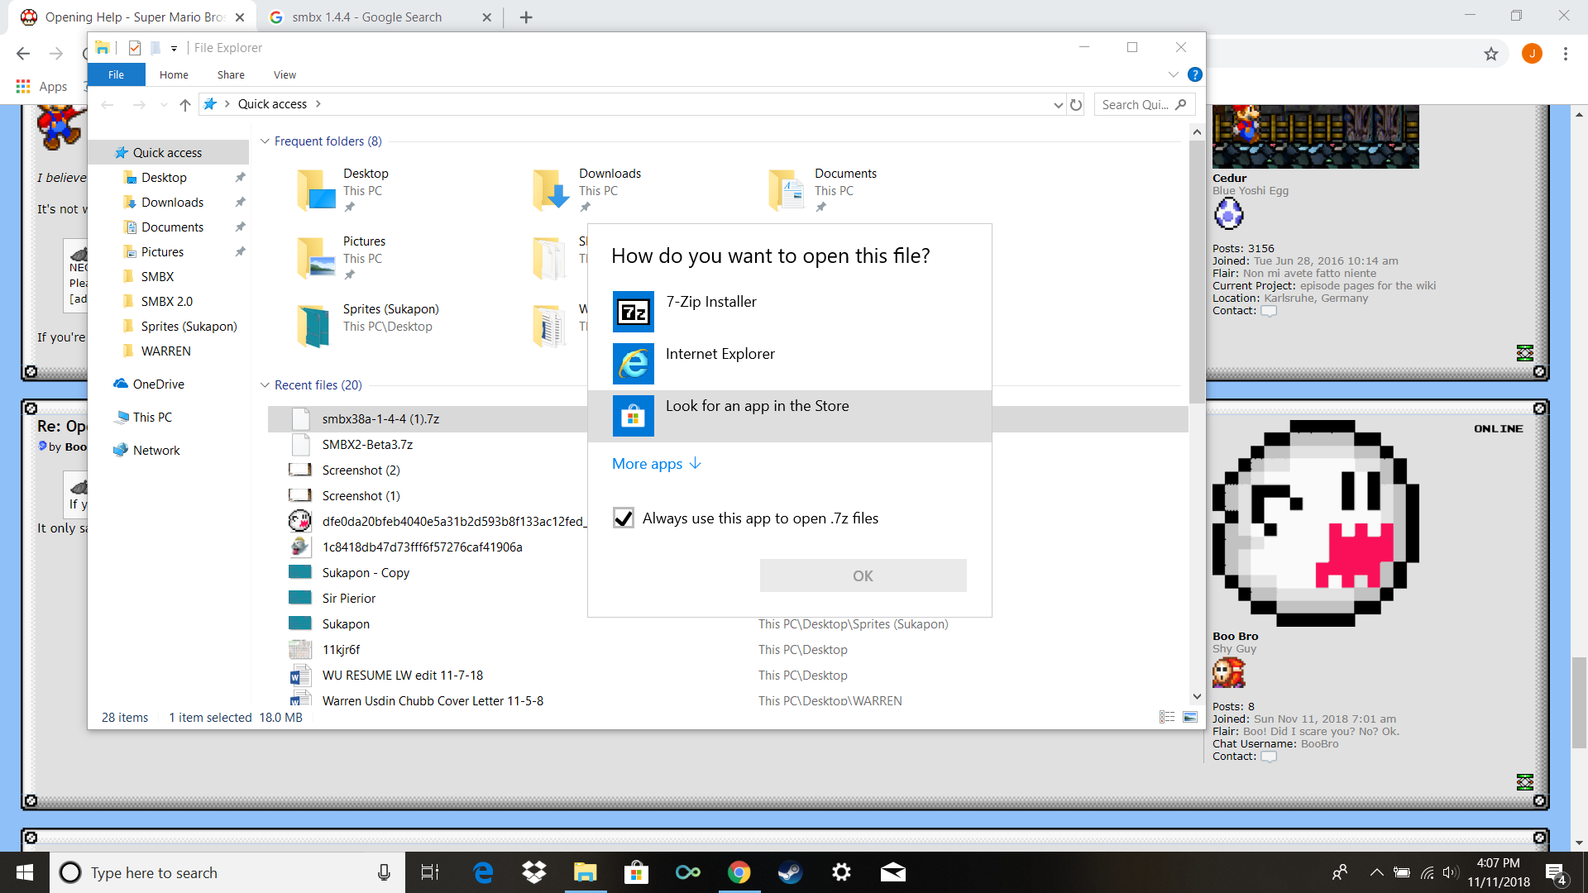Confirm with the OK button
Image resolution: width=1588 pixels, height=893 pixels.
point(863,575)
